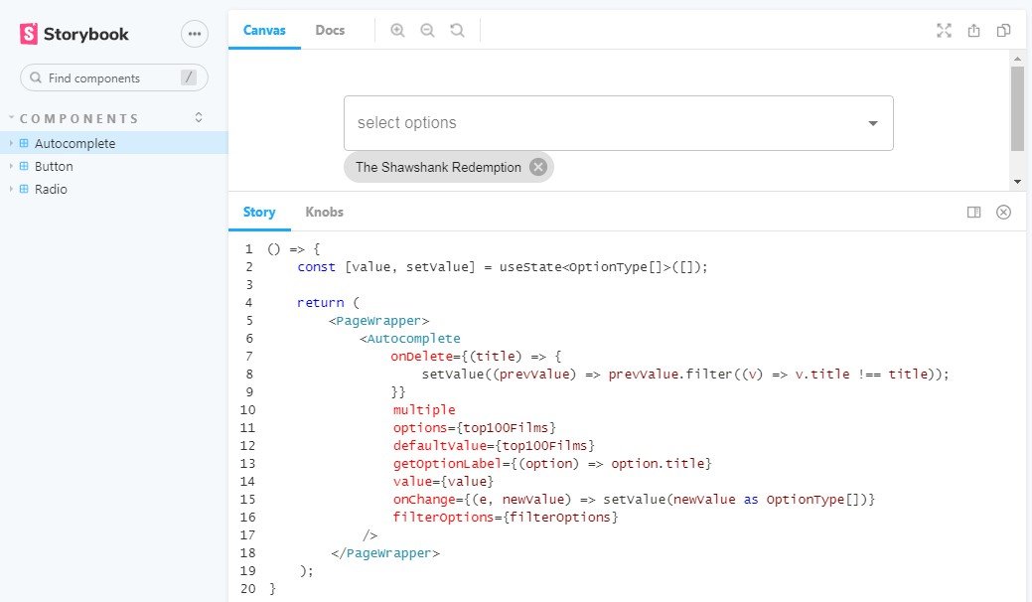Reset the canvas zoom level
Viewport: 1032px width, 602px height.
(457, 30)
